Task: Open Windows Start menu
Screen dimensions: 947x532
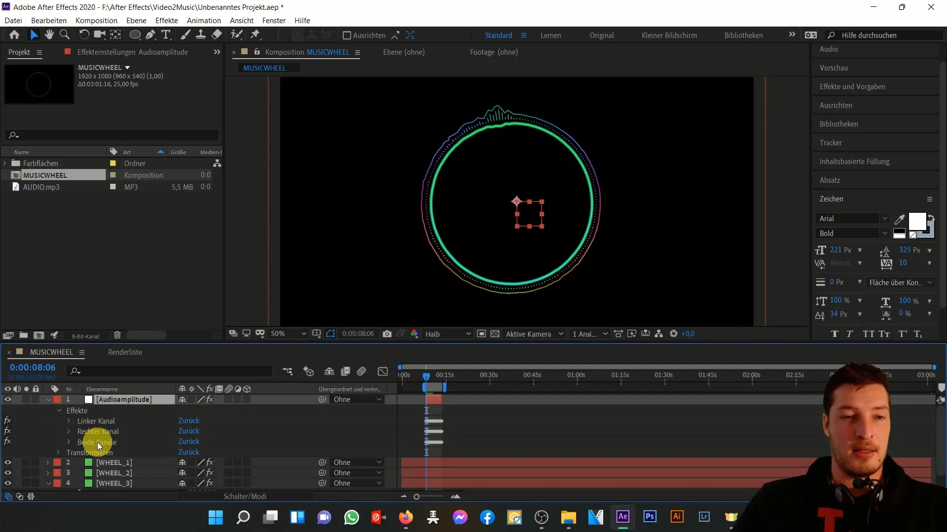Action: tap(216, 517)
